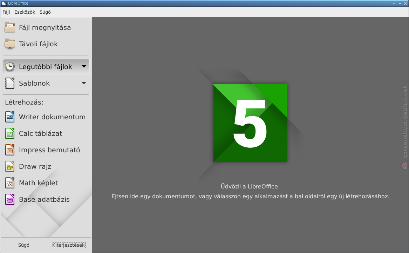Click the Math formula icon

pyautogui.click(x=10, y=183)
